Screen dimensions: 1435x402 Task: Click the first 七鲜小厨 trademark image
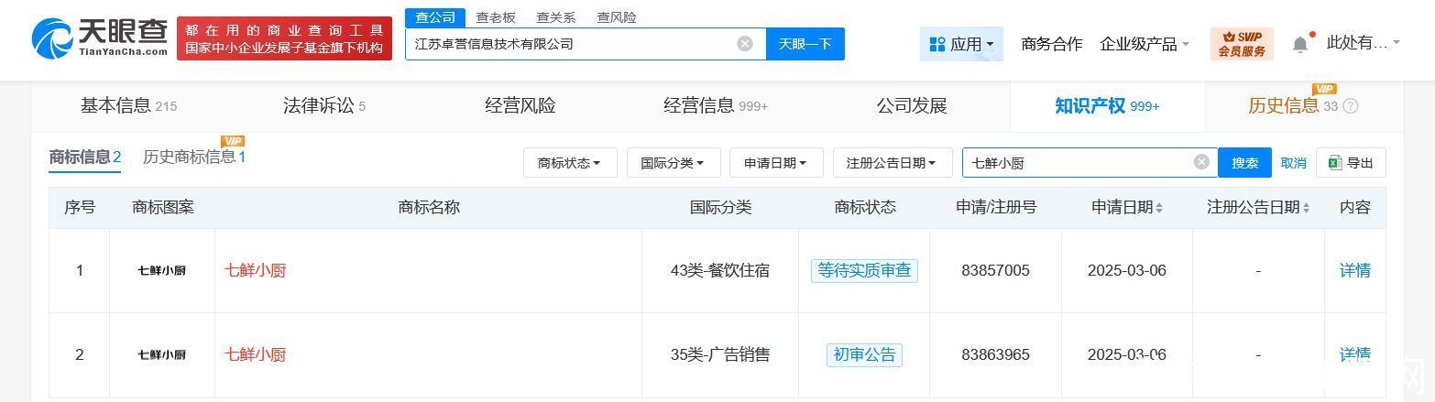pyautogui.click(x=162, y=271)
